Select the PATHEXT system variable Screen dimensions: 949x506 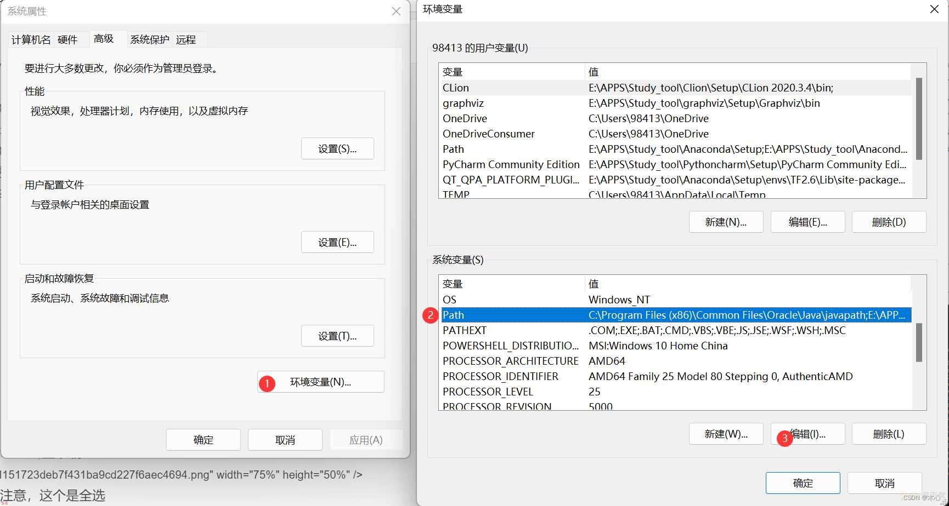pyautogui.click(x=676, y=330)
